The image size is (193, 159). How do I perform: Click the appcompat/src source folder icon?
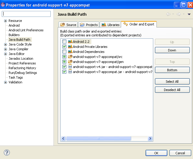click(70, 57)
